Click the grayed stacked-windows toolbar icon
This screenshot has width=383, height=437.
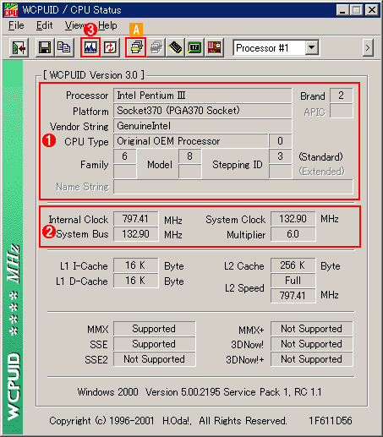pyautogui.click(x=156, y=47)
